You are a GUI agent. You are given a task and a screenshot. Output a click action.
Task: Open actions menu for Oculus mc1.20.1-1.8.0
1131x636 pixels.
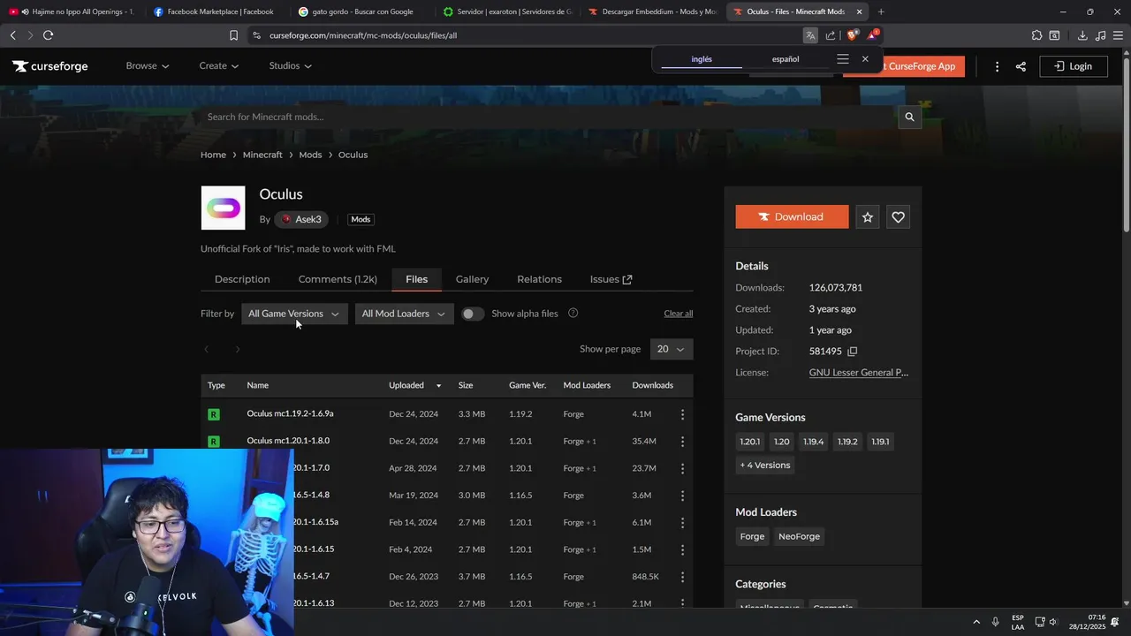coord(682,442)
